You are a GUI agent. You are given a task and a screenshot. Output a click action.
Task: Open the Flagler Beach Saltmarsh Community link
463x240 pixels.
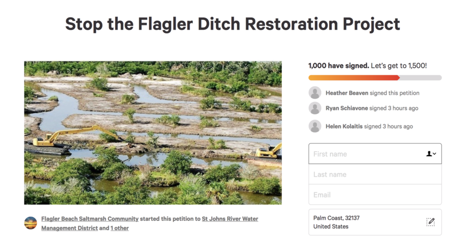(90, 219)
